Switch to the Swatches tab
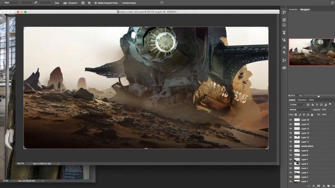This screenshot has height=188, width=335. tap(293, 9)
